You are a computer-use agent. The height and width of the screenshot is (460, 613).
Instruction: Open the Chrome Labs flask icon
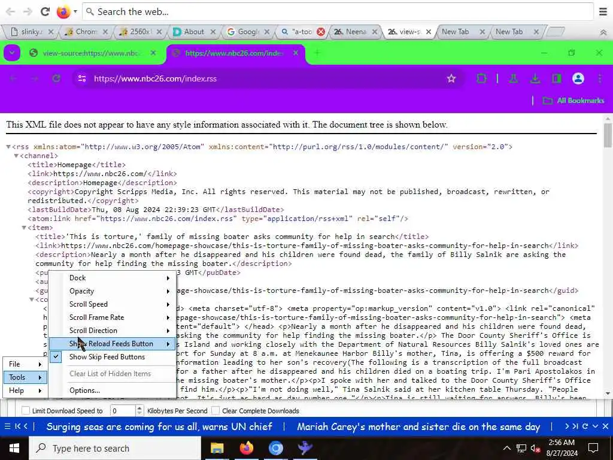513,78
